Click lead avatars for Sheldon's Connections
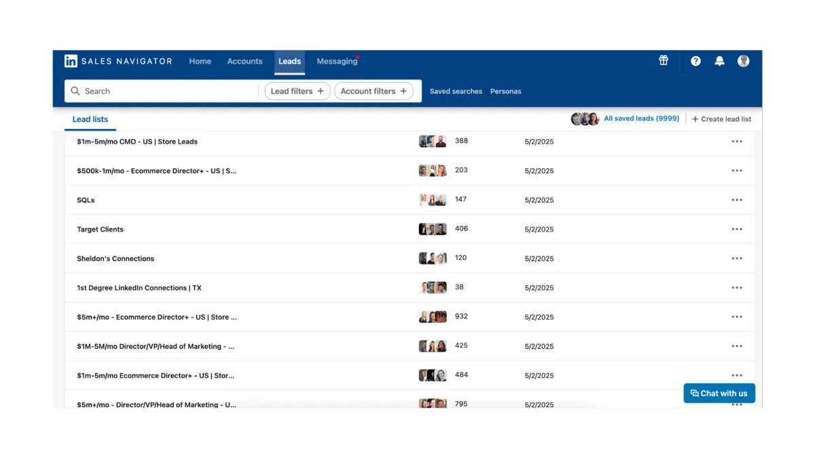 (433, 259)
